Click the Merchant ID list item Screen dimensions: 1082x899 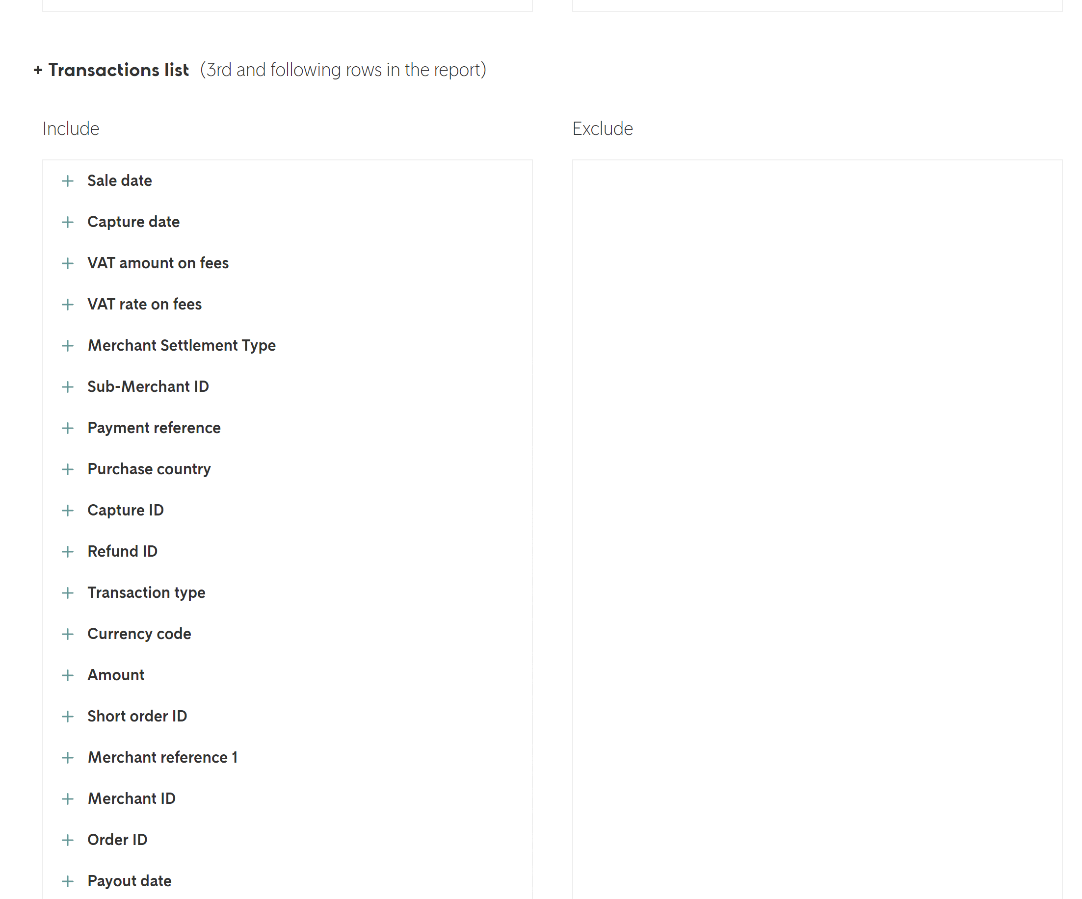[x=132, y=798]
